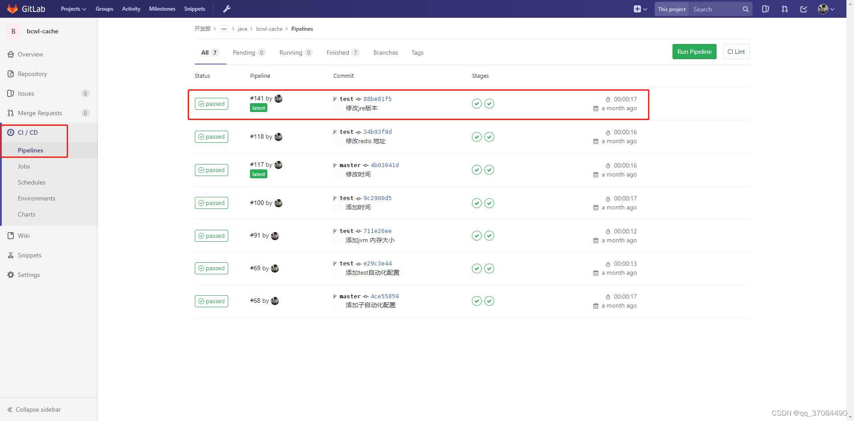Screen dimensions: 854x421
Task: Click the green Run Pipeline button
Action: pyautogui.click(x=694, y=52)
